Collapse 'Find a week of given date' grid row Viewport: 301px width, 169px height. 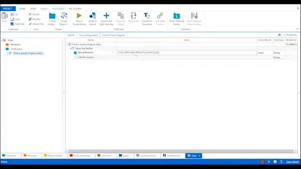click(67, 45)
